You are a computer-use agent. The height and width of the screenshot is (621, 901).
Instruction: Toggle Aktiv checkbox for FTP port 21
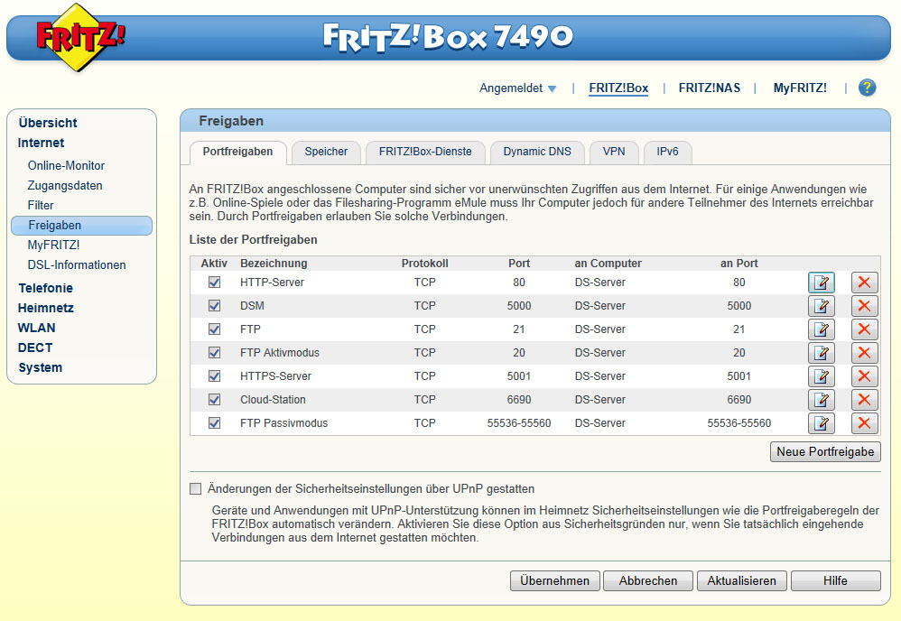click(214, 329)
